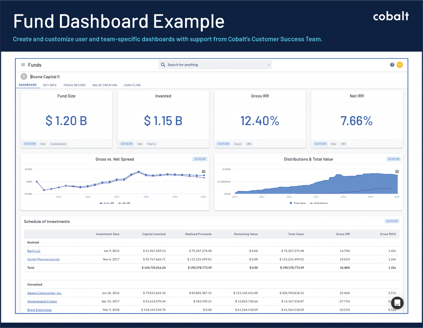Open the Gross vs. Net Spread chart options menu
The width and height of the screenshot is (423, 328).
(204, 171)
